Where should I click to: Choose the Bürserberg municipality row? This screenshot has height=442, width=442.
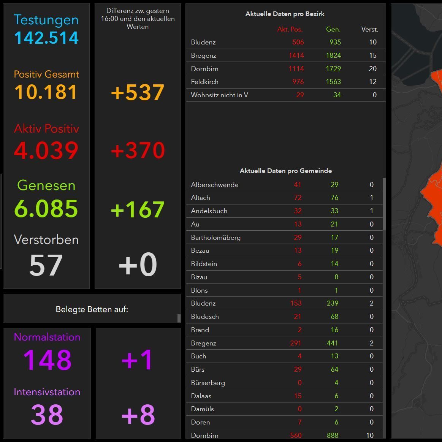(284, 383)
